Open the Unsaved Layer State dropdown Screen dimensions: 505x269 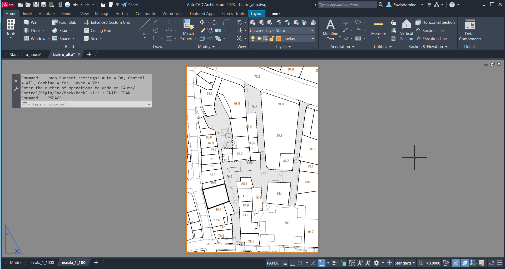click(x=282, y=31)
